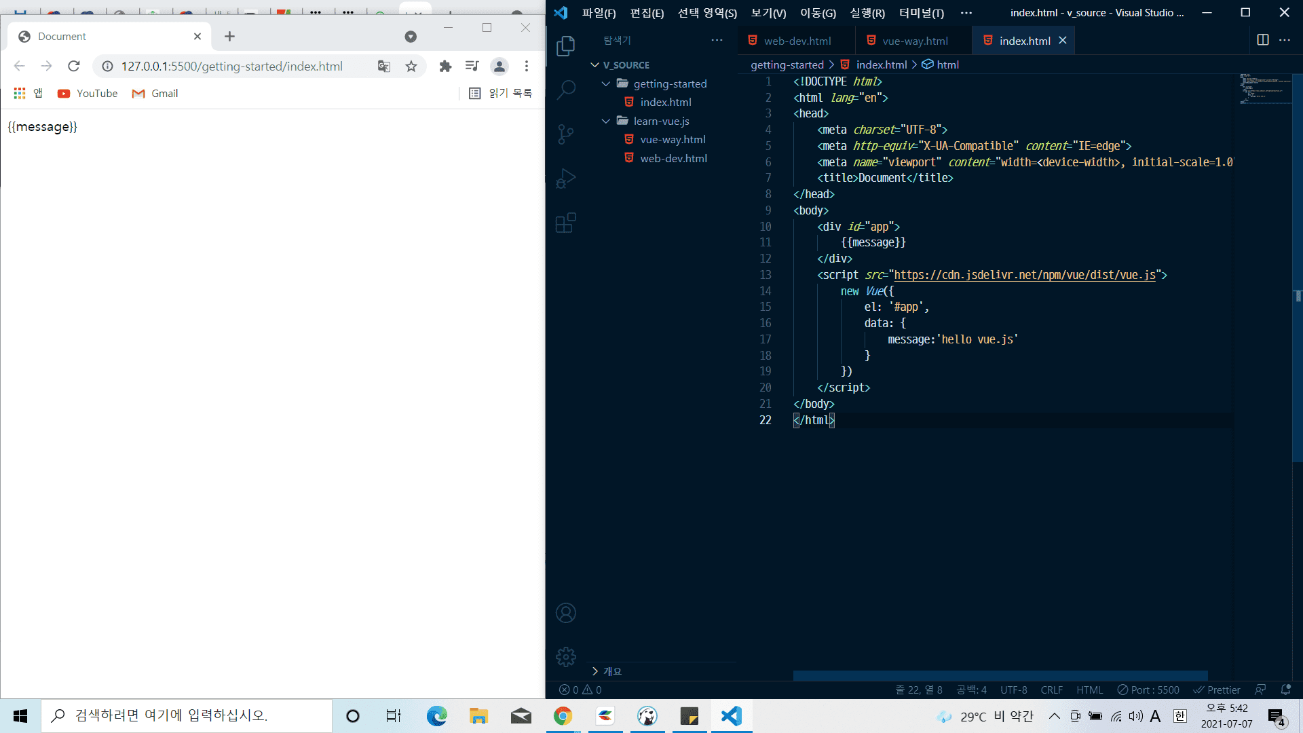Click the Chrome address bar URL
The width and height of the screenshot is (1303, 733).
[231, 66]
